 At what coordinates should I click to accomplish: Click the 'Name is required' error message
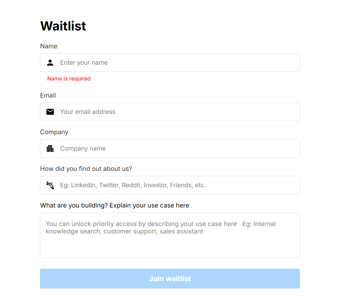tap(69, 79)
